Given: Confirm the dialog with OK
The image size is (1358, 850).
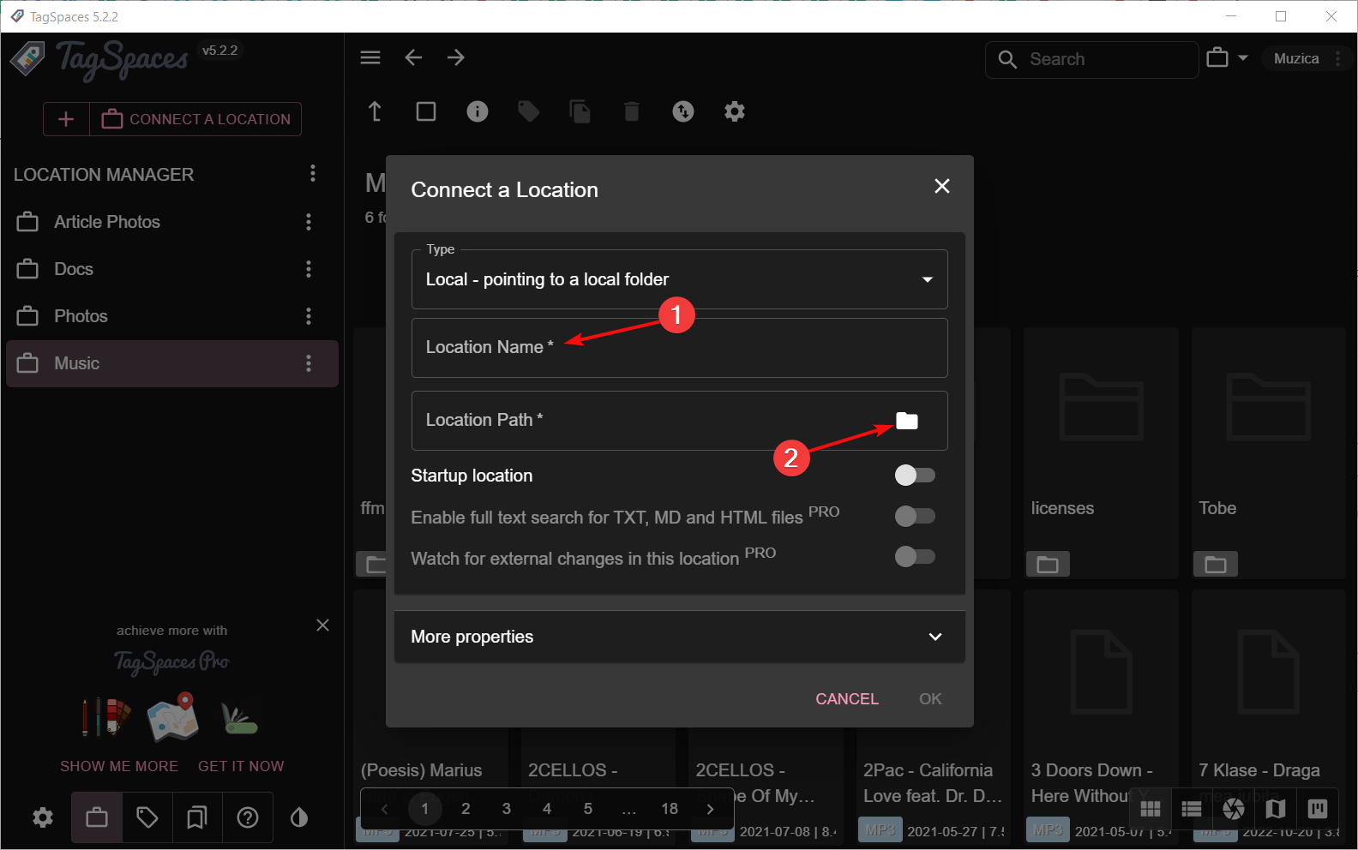Looking at the screenshot, I should (x=930, y=699).
